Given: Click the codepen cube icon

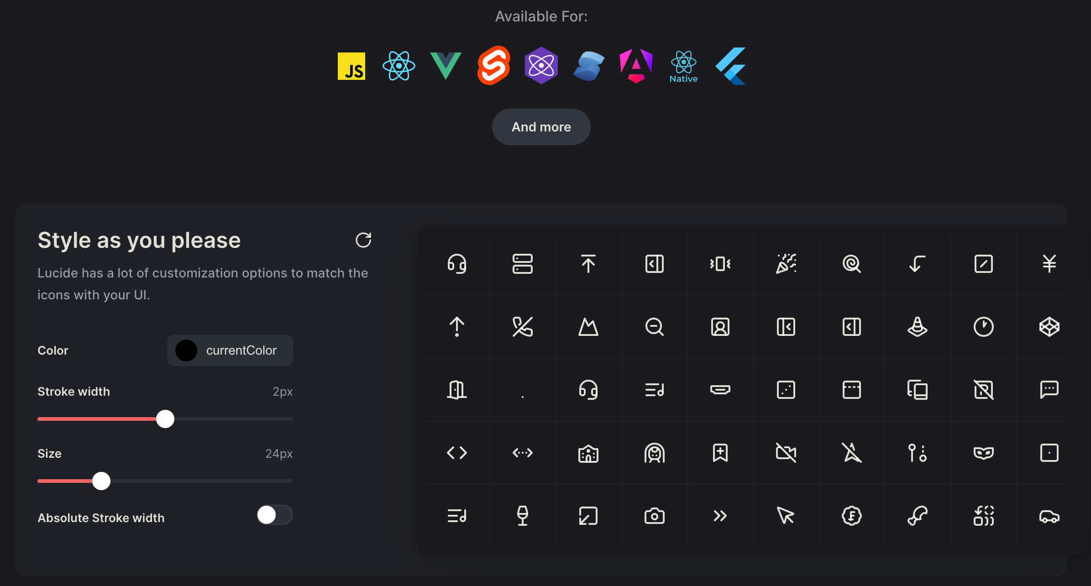Looking at the screenshot, I should click(x=1049, y=327).
